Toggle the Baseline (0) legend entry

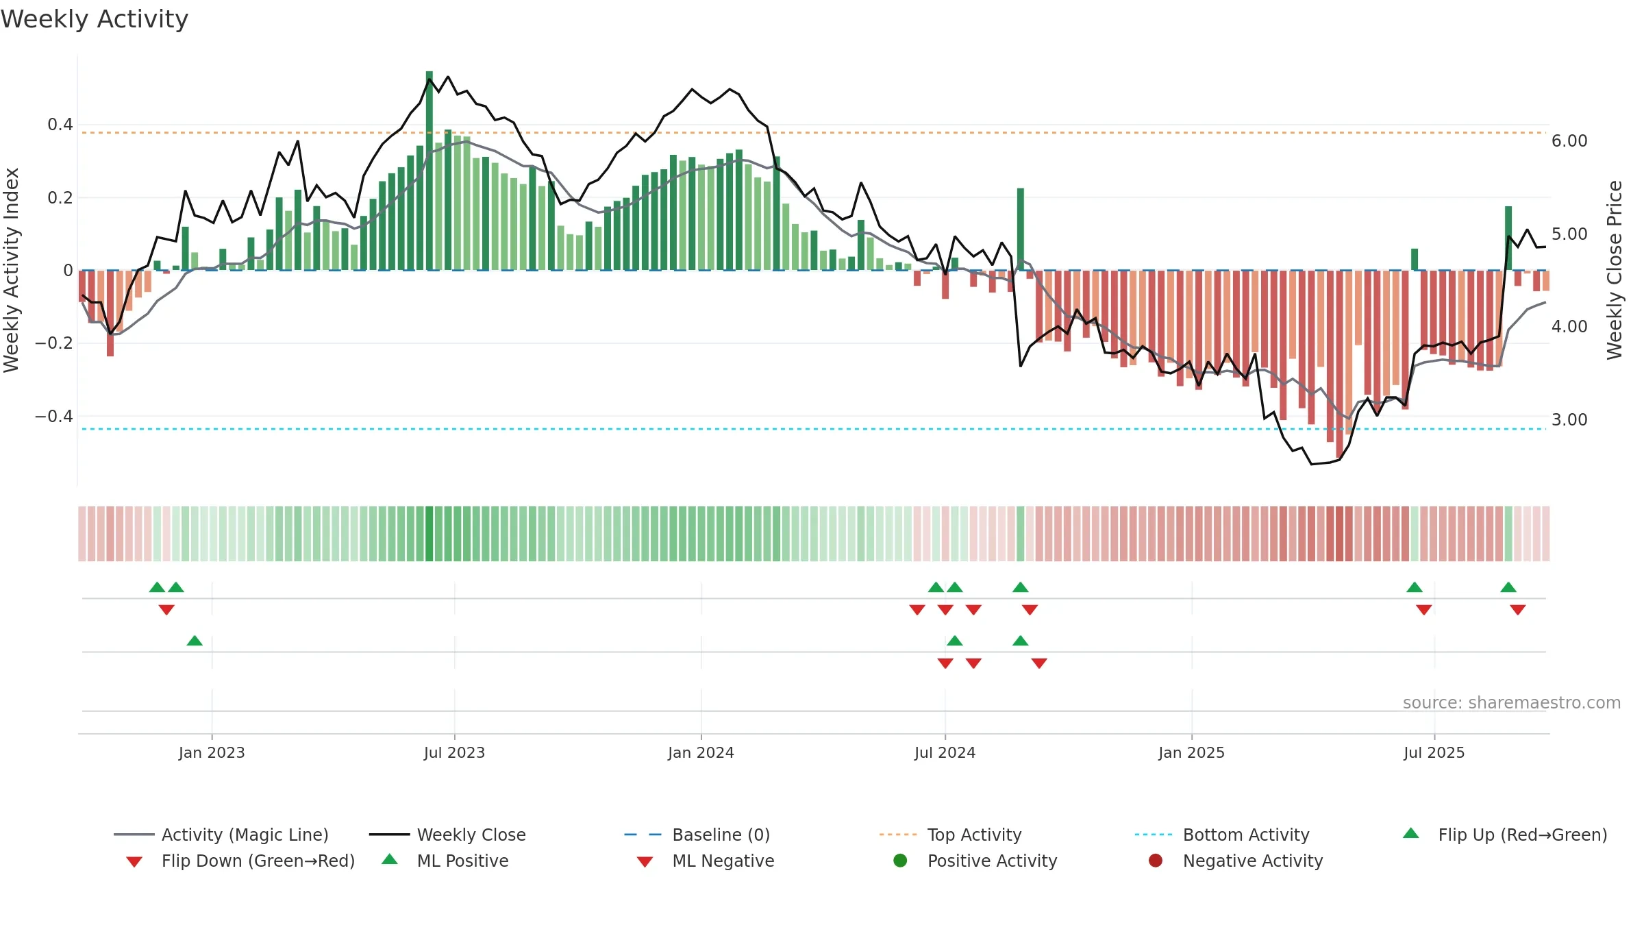697,835
